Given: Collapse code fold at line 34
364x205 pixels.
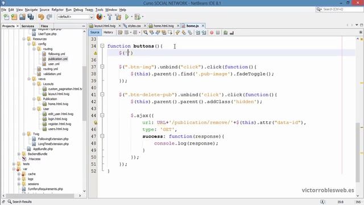Looking at the screenshot, I should [102, 46].
